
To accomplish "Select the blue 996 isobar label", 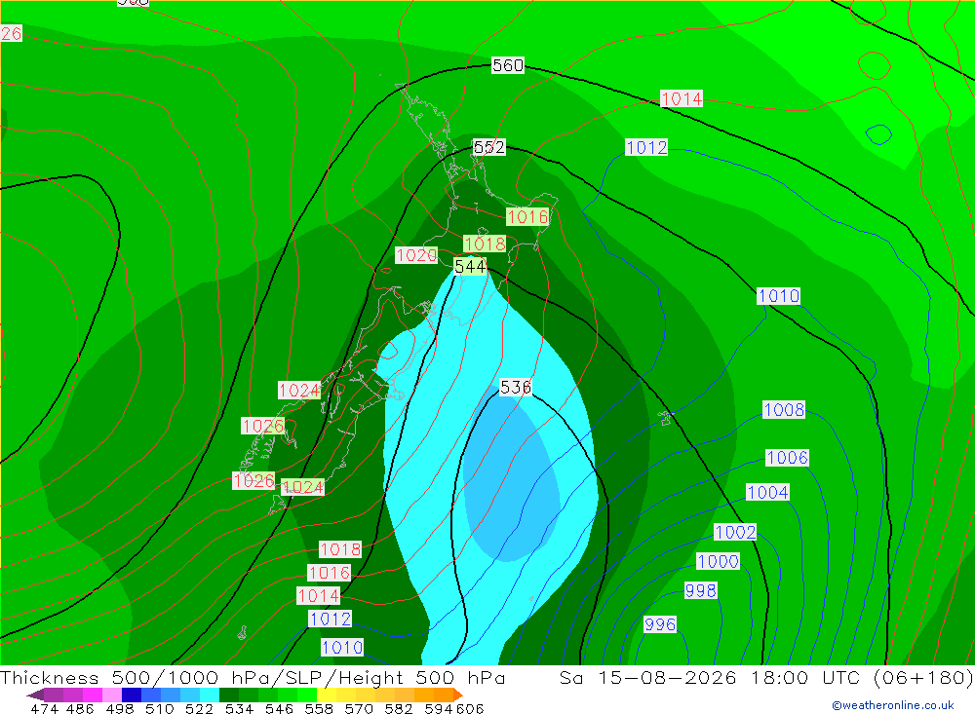I will [660, 623].
